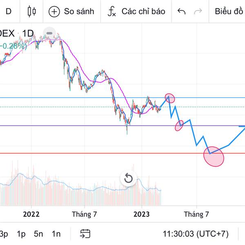Image resolution: width=245 pixels, height=245 pixels.
Task: Select the large pink ellipse drawing
Action: [214, 157]
